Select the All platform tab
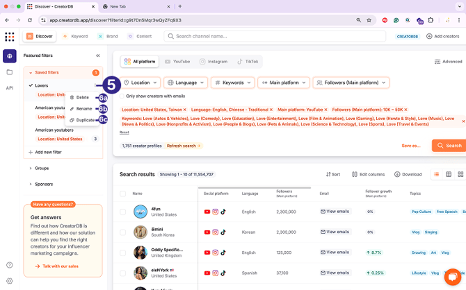Image resolution: width=466 pixels, height=290 pixels. [x=140, y=62]
